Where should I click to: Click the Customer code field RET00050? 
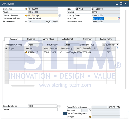pos(43,9)
